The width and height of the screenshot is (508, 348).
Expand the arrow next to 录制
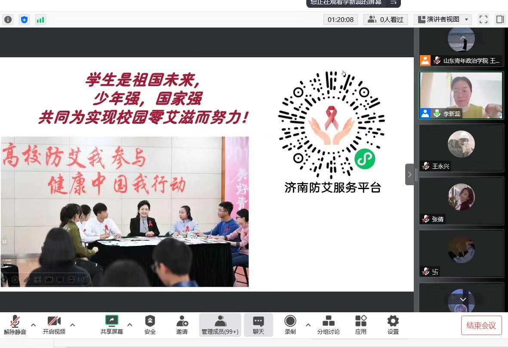click(x=308, y=324)
